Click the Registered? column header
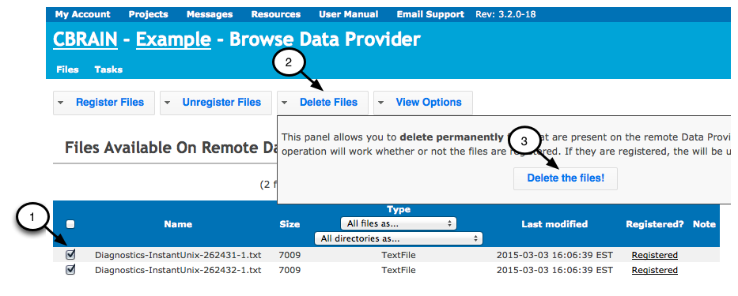 pos(655,224)
